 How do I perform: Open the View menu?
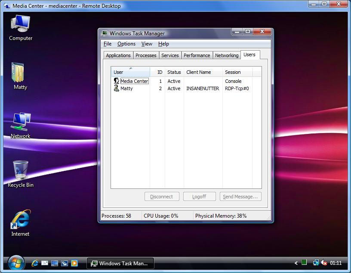click(147, 44)
